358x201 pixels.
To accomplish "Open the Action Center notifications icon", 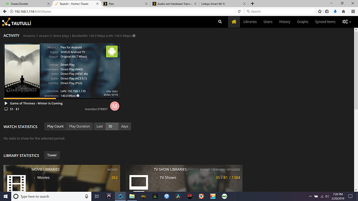I will (350, 196).
